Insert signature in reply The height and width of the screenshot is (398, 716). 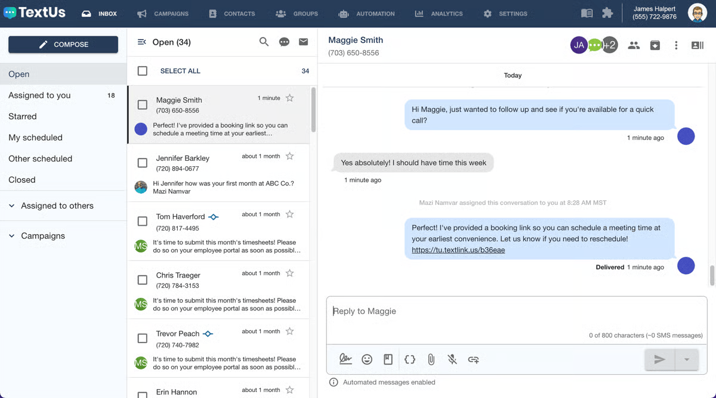(x=345, y=359)
